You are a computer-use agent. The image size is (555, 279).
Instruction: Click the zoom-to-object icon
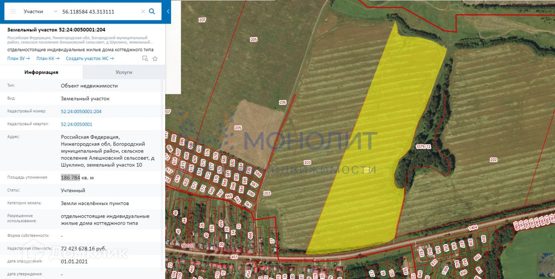[x=145, y=59]
